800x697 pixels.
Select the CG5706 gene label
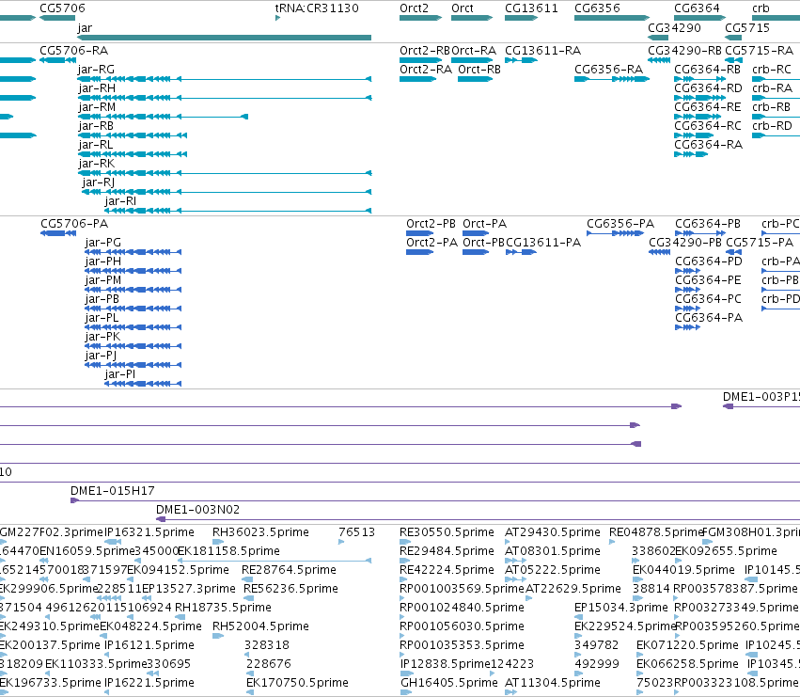point(62,8)
